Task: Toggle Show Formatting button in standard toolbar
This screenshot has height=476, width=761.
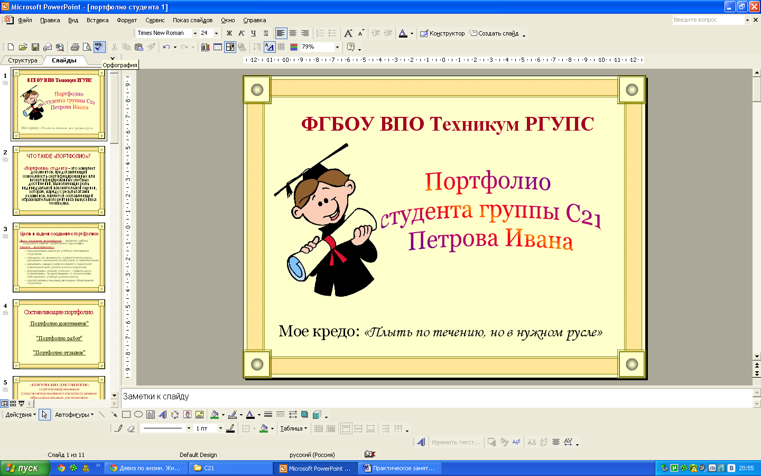Action: 270,47
